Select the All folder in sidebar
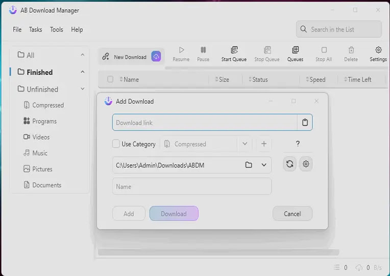This screenshot has height=276, width=390. (26, 55)
